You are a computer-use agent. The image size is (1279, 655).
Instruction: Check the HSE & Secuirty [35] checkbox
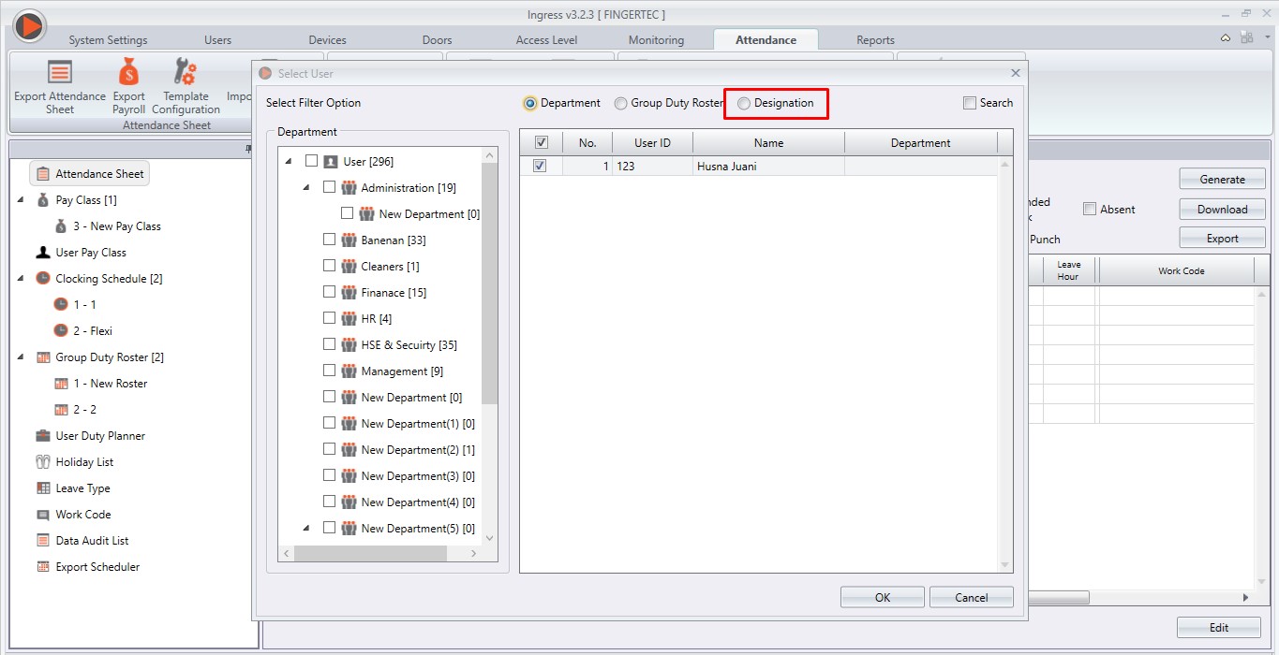(329, 344)
